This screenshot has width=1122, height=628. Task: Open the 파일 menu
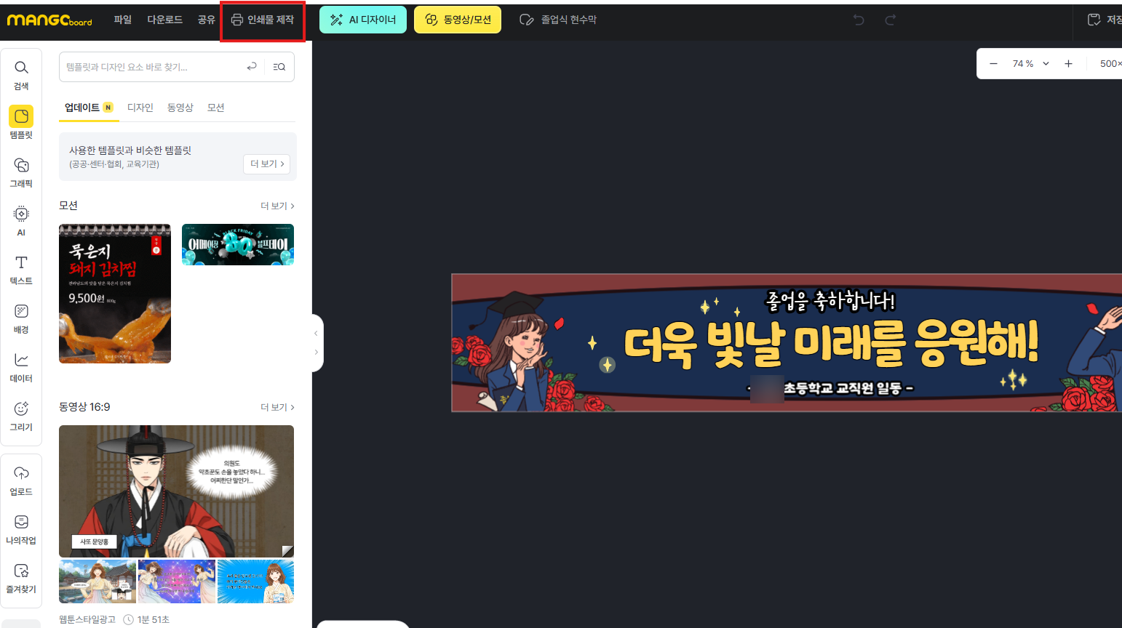click(122, 20)
